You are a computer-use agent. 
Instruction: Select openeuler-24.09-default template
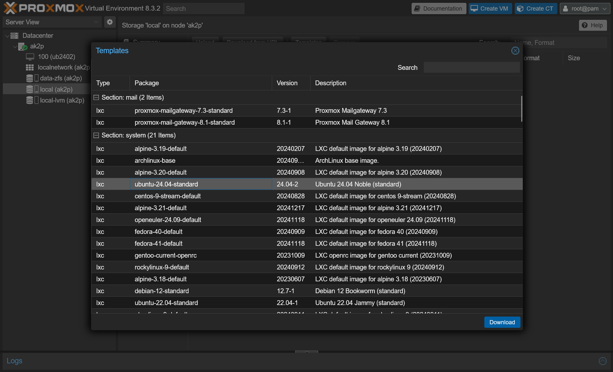(307, 220)
